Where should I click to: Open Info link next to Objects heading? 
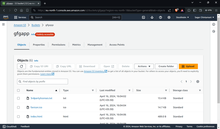coord(36,61)
